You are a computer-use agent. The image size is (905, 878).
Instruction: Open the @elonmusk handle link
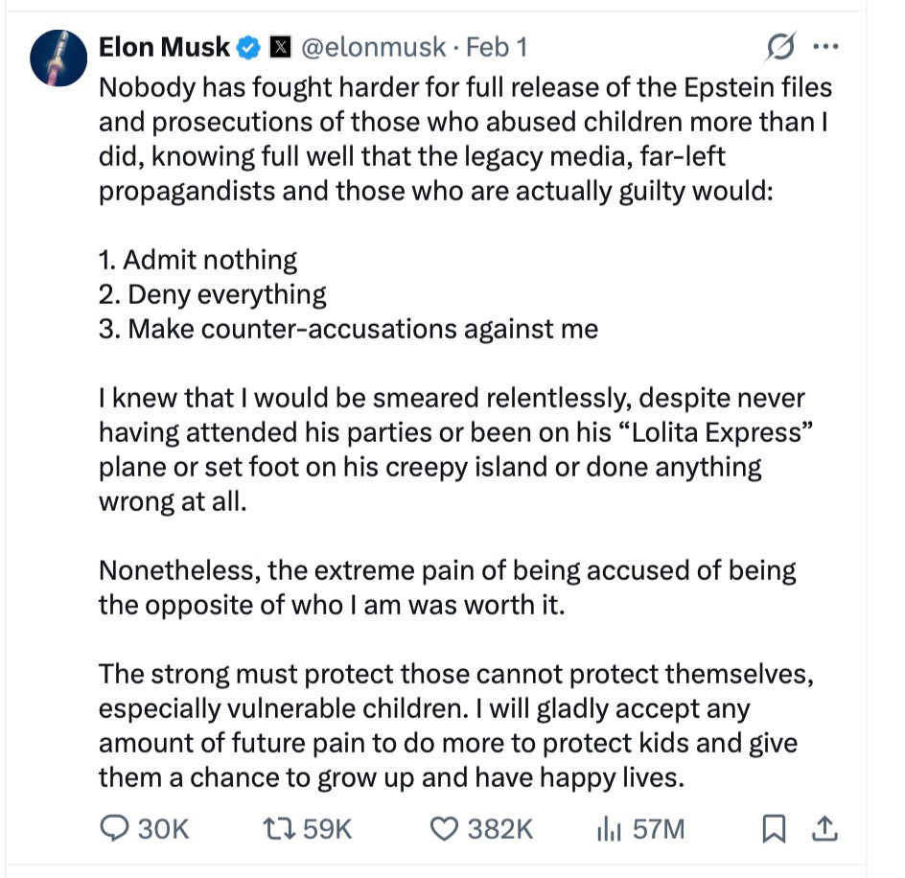click(374, 46)
